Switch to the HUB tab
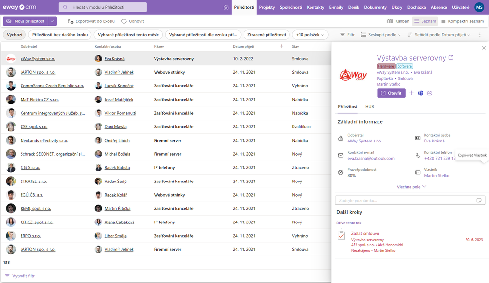 pos(370,107)
